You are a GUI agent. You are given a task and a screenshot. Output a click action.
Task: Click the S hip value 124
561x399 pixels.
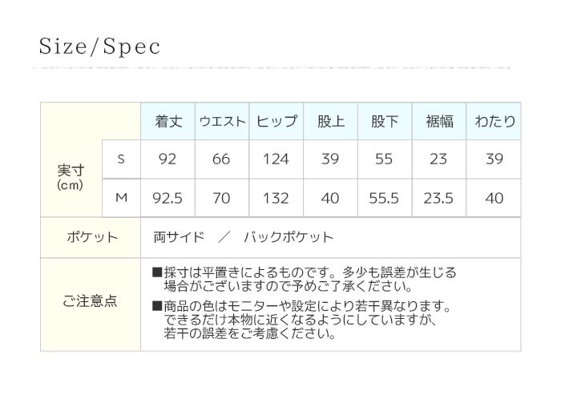pos(276,159)
